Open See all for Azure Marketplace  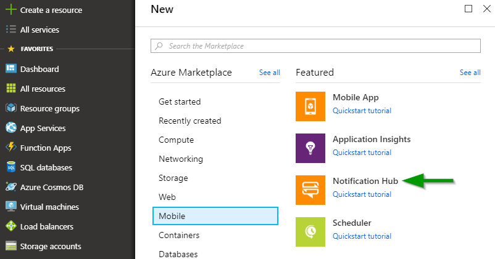[270, 73]
